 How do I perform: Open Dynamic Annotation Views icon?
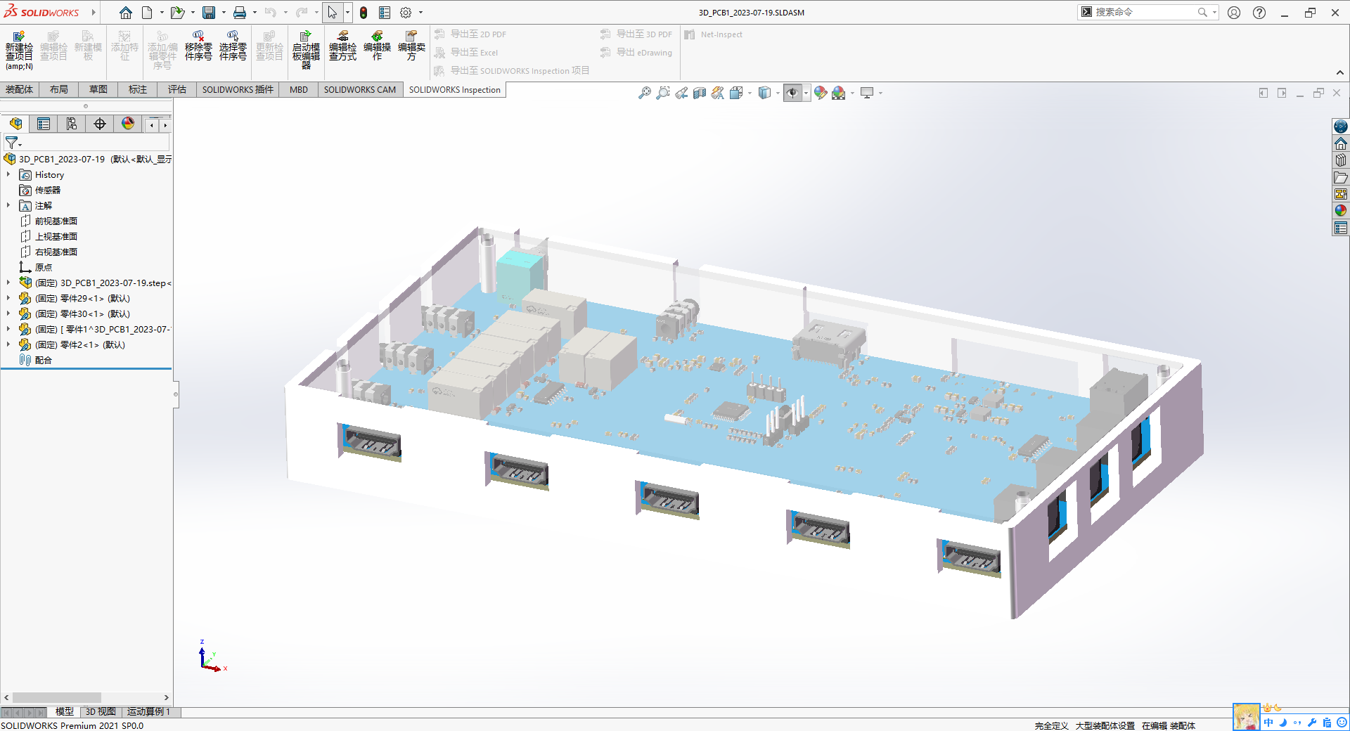tap(717, 93)
